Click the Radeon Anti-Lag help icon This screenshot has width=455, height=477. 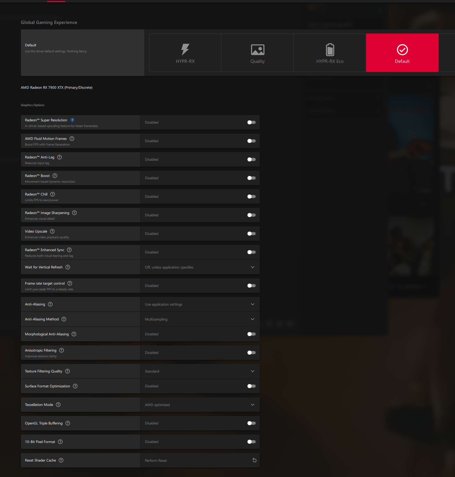pos(59,157)
